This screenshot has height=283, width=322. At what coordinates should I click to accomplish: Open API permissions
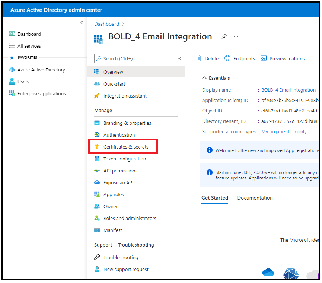(120, 171)
